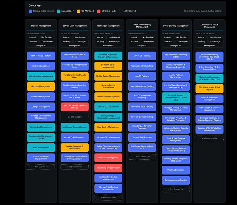The height and width of the screenshot is (205, 237).
Task: Cycle the Multilingual Support Service tile
Action: [75, 127]
